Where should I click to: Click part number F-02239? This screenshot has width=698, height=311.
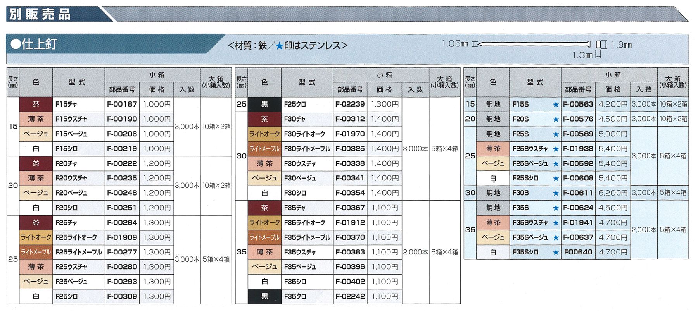tap(350, 105)
